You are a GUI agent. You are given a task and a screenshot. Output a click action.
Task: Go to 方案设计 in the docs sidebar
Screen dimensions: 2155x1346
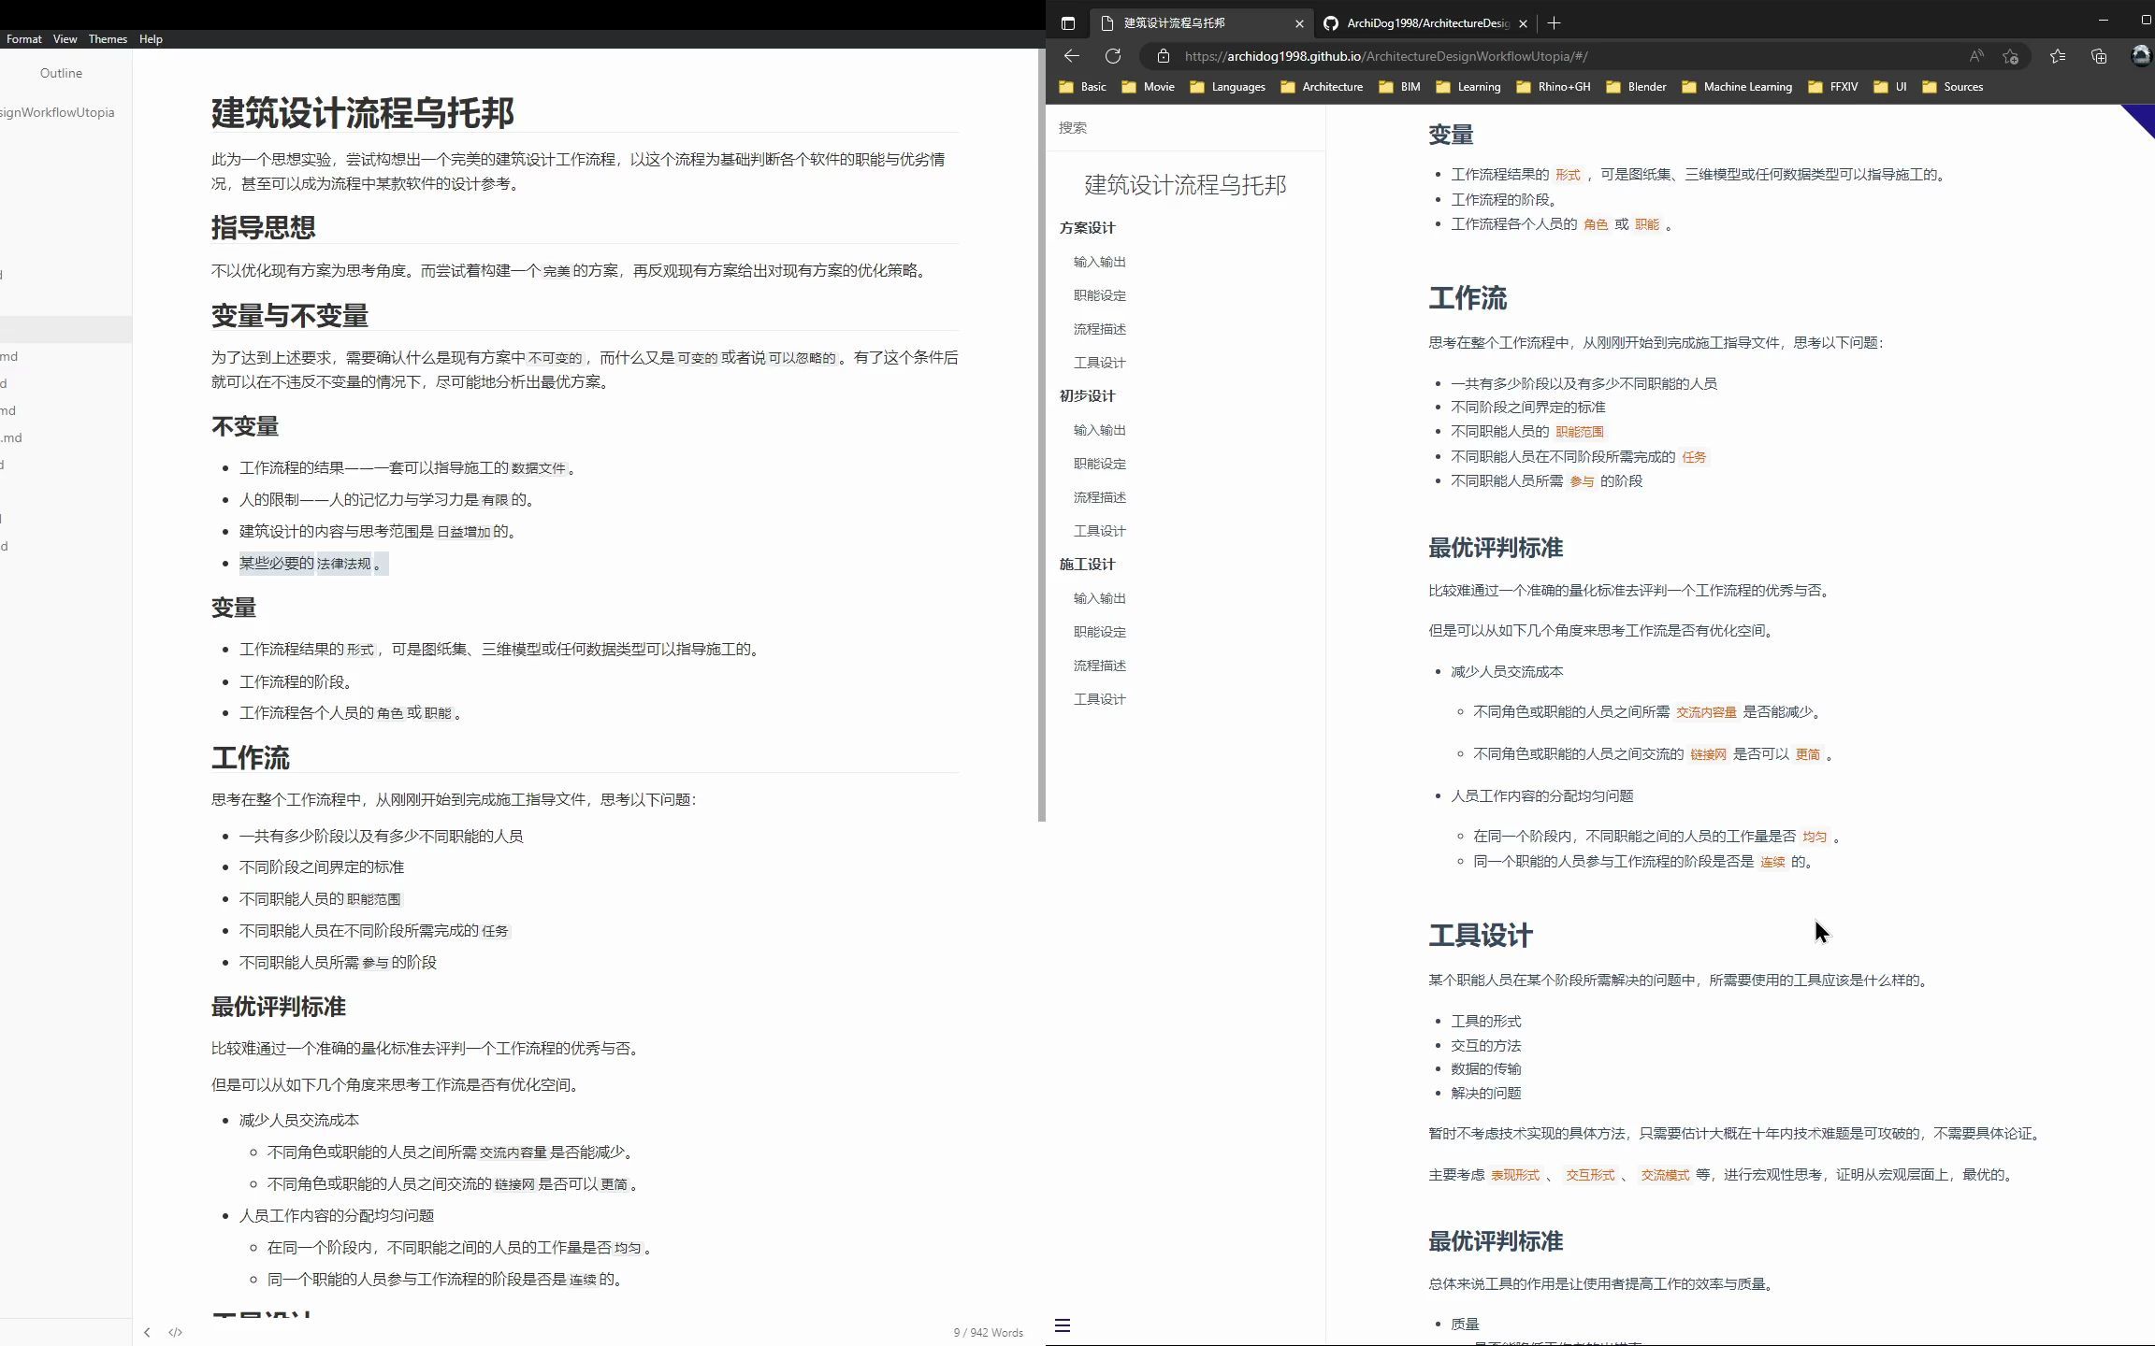click(x=1087, y=228)
